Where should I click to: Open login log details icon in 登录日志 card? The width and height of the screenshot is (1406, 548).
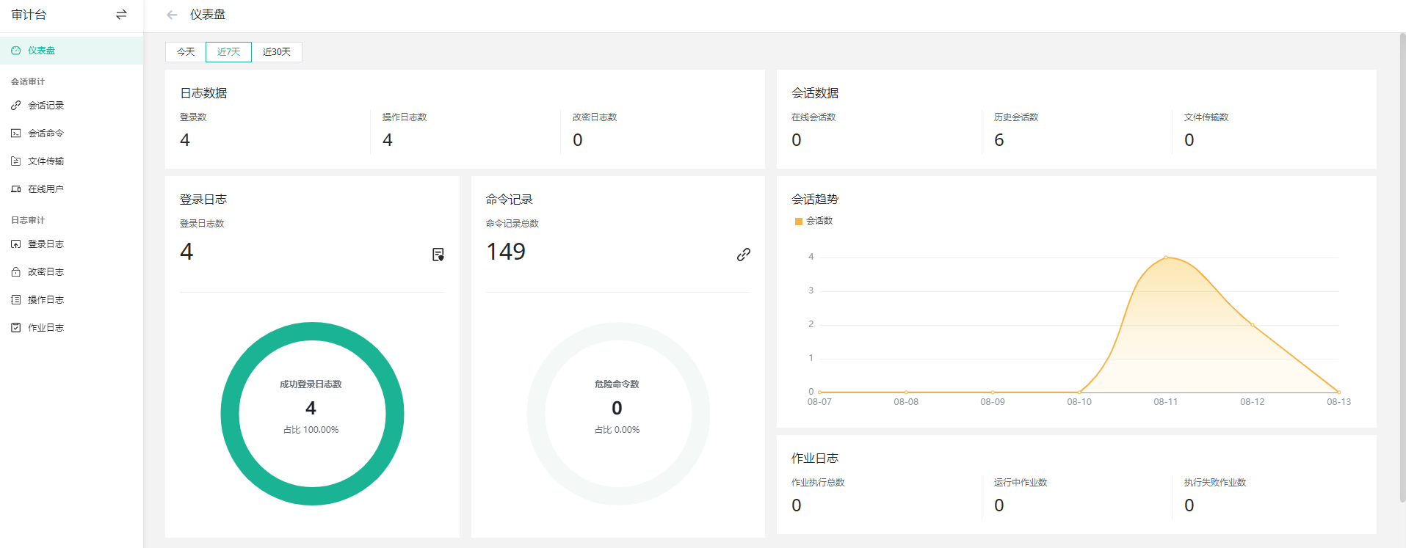coord(438,255)
